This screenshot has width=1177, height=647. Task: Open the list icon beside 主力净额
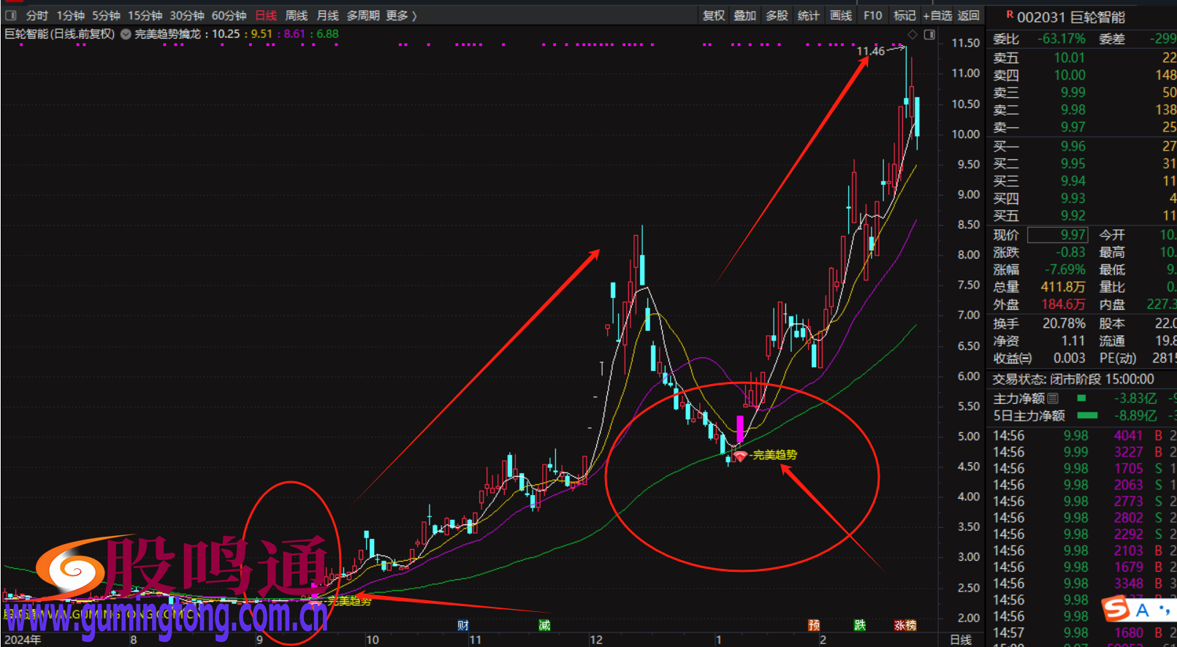click(1053, 399)
